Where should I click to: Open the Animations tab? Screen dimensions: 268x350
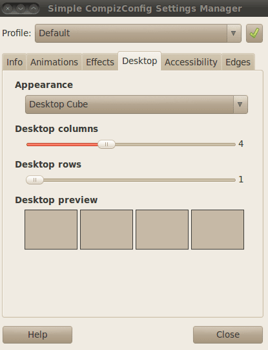coord(54,62)
